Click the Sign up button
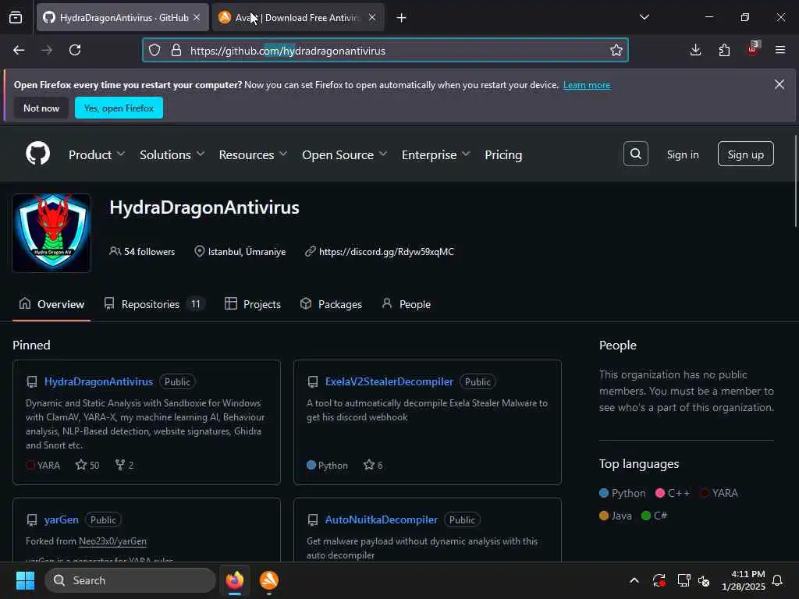 [x=745, y=154]
